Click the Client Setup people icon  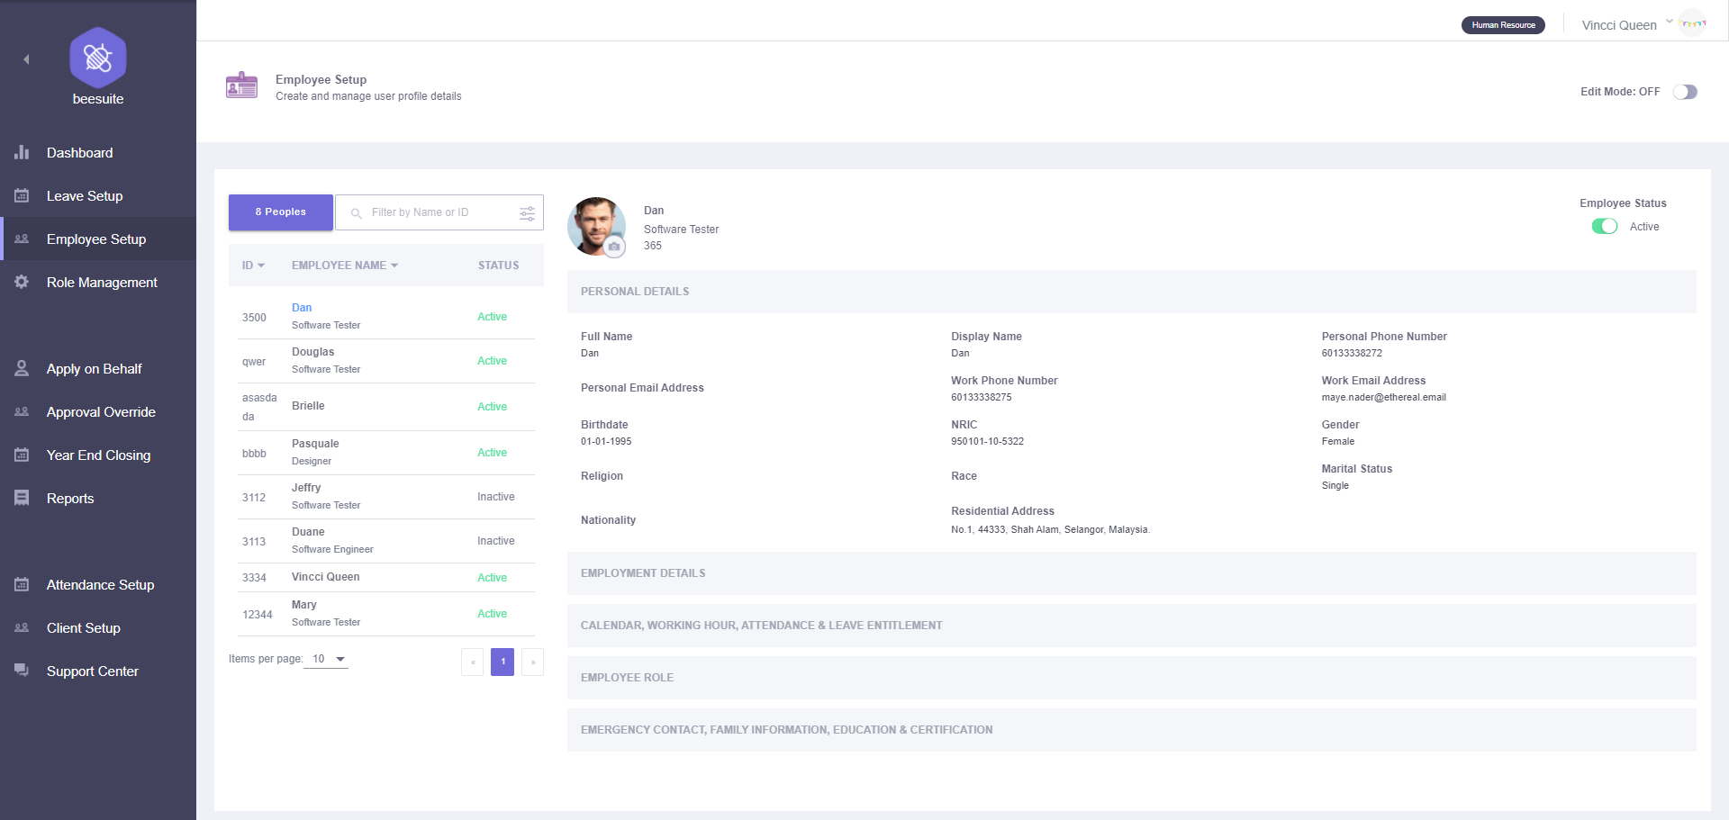click(22, 627)
